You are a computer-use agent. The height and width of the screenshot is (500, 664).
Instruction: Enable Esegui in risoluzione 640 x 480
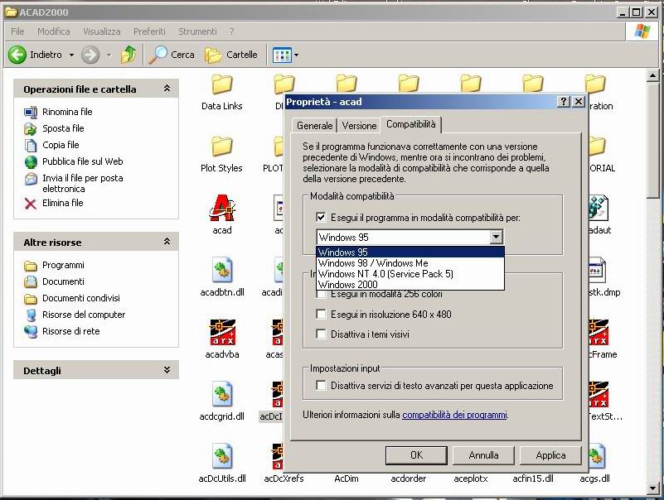(x=321, y=315)
